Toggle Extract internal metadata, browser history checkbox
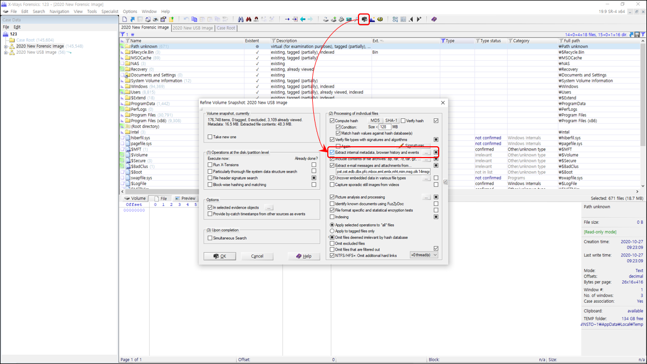Screen dimensions: 647x364 click(x=332, y=153)
